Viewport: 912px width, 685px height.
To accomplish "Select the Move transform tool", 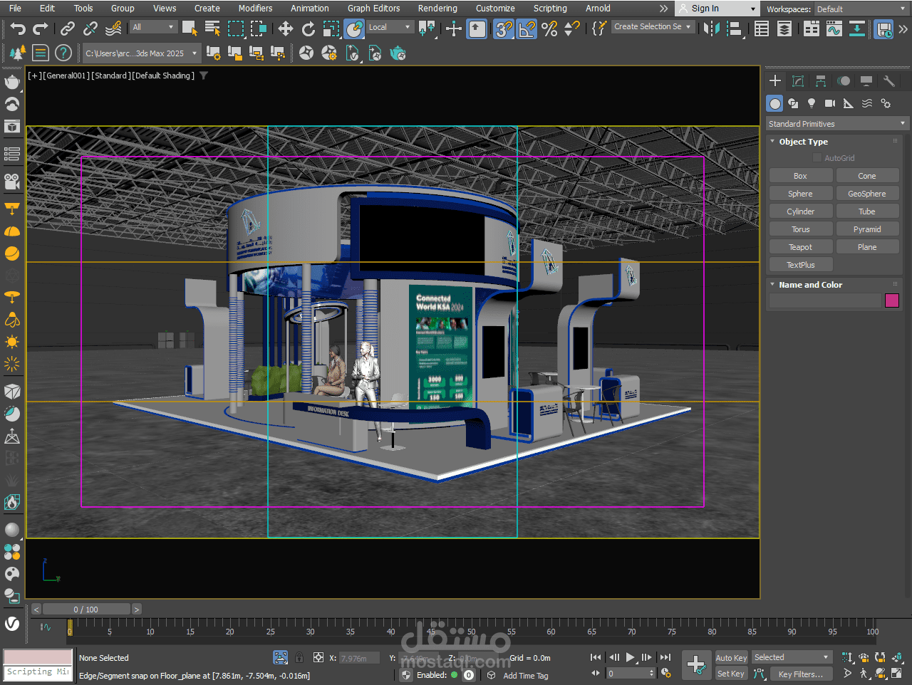I will [285, 28].
